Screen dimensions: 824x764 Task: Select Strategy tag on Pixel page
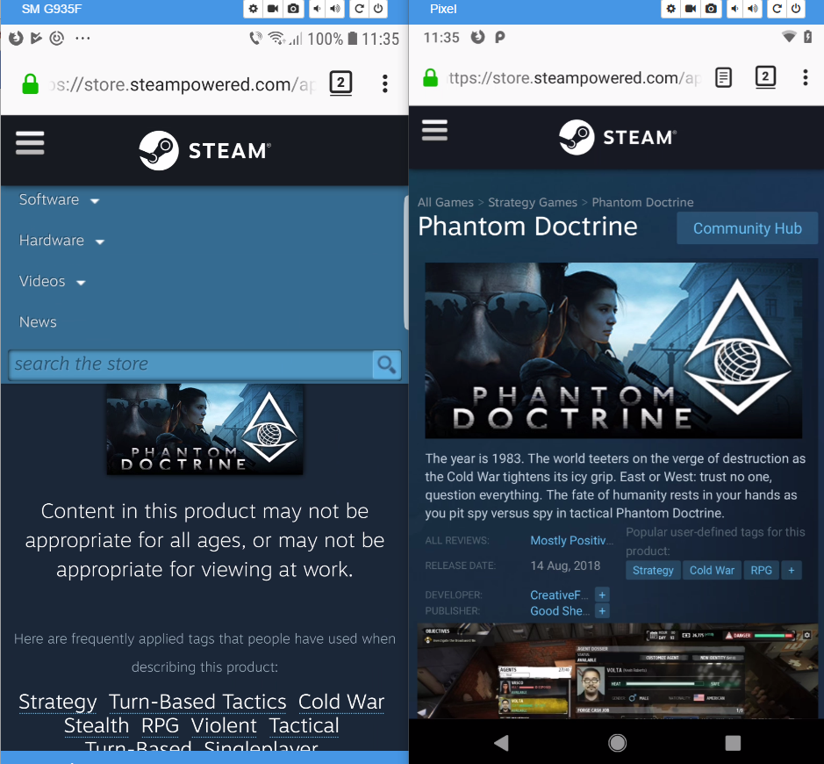(x=653, y=571)
